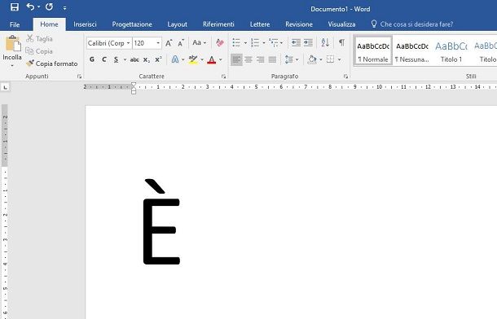This screenshot has height=319, width=497.
Task: Sort text with the A-Z icon
Action: pyautogui.click(x=325, y=42)
